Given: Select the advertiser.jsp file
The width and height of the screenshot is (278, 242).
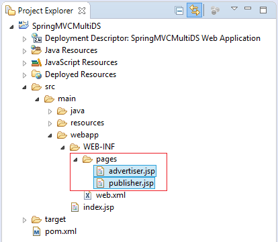Looking at the screenshot, I should point(125,171).
